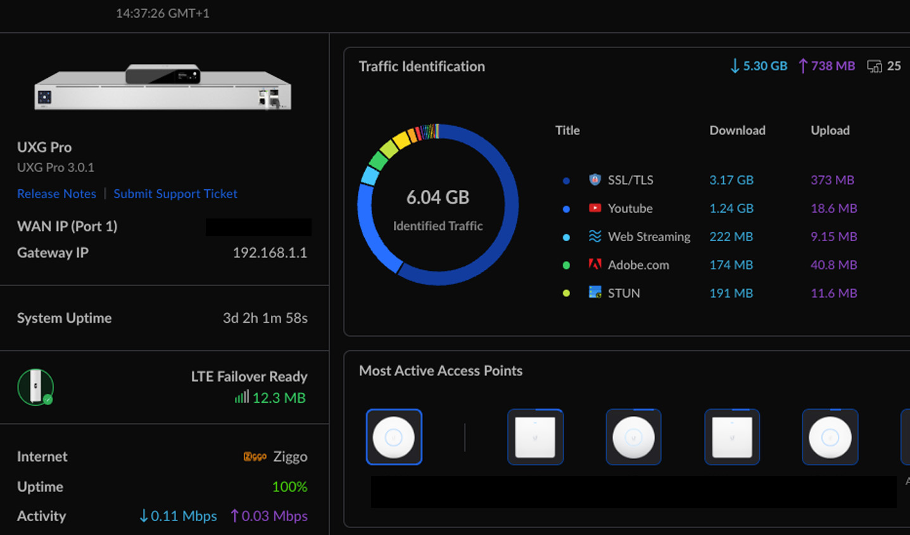Image resolution: width=910 pixels, height=535 pixels.
Task: Click the yellow STUN legend dot
Action: 566,293
